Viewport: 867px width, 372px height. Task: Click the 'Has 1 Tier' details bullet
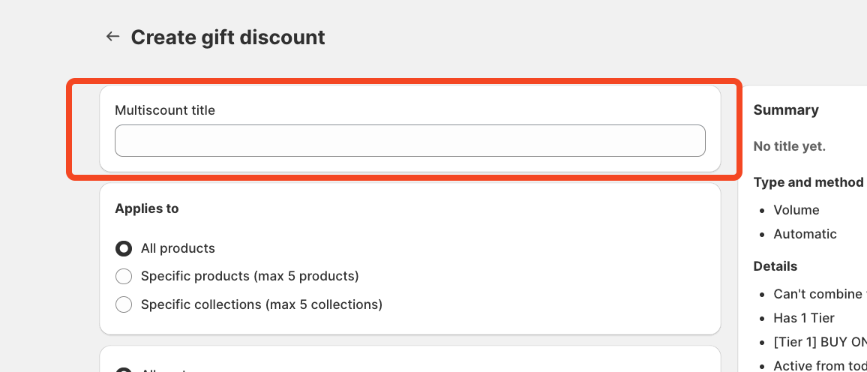(804, 318)
